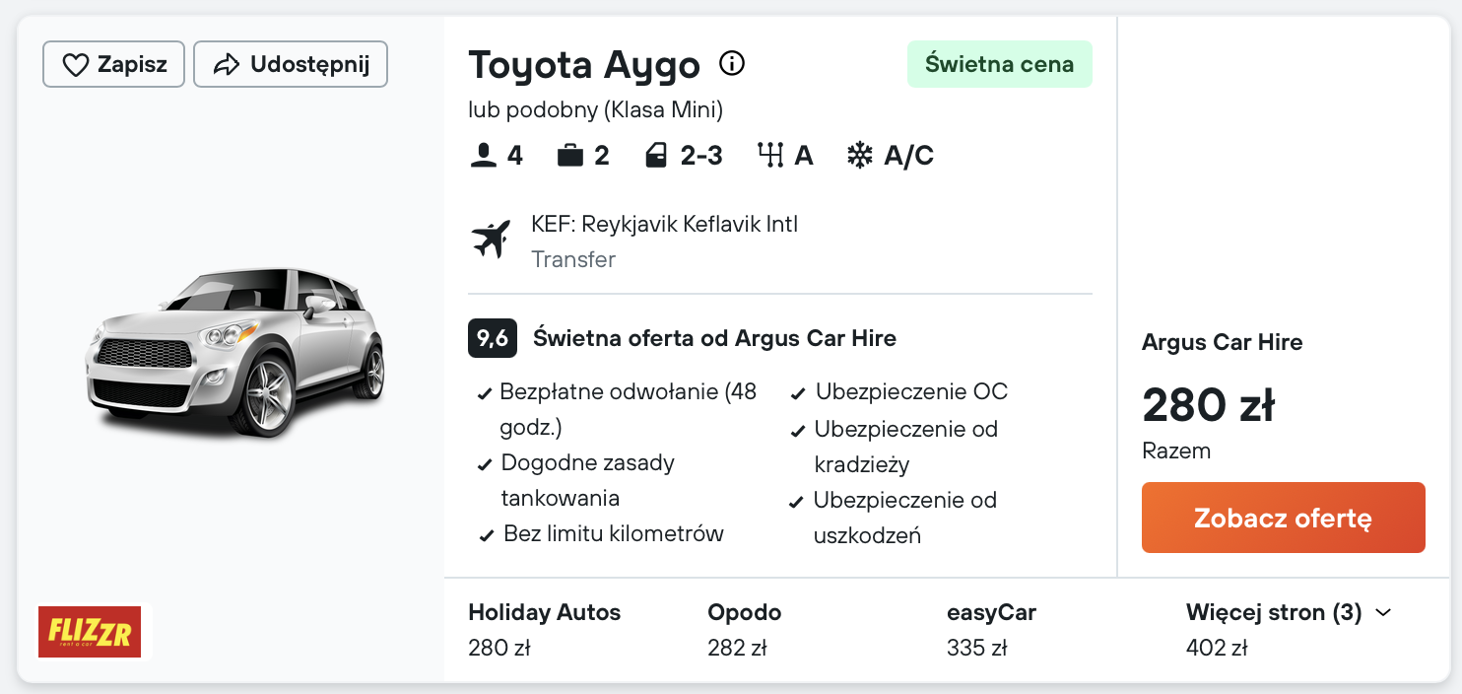This screenshot has height=694, width=1462.
Task: Click the Świetna cena green badge
Action: [999, 65]
